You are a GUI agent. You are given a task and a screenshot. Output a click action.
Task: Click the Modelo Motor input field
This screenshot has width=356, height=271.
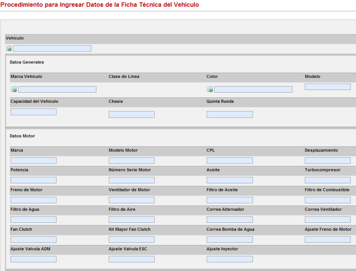click(x=132, y=160)
